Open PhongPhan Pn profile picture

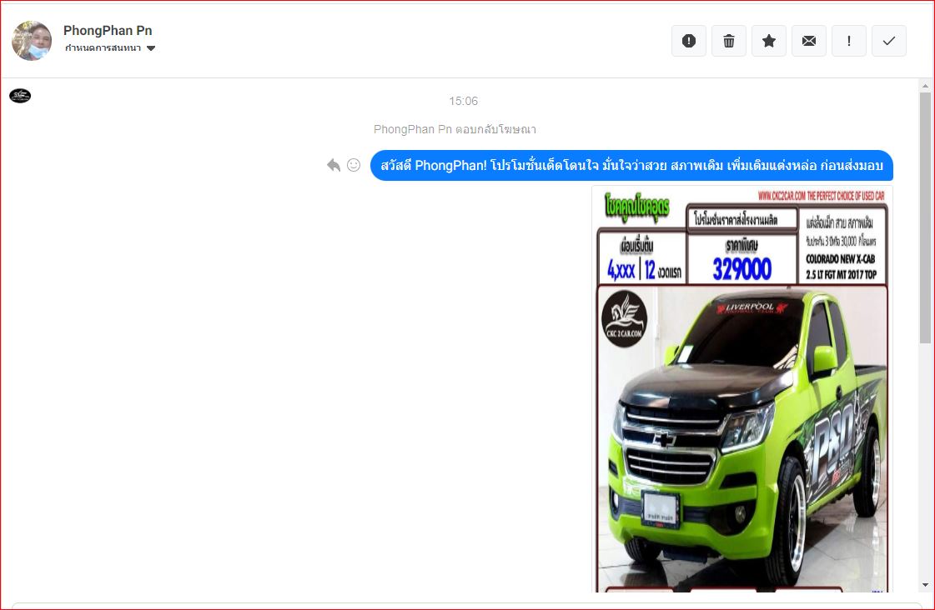[32, 41]
